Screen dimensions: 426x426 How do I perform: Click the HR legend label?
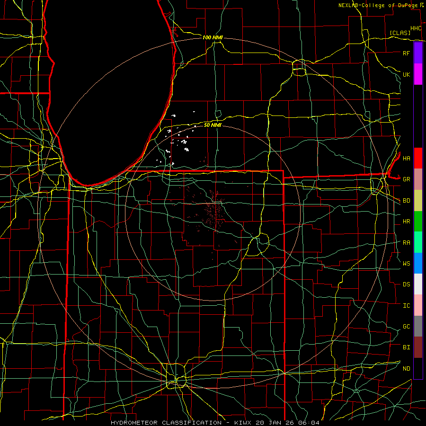coord(406,222)
